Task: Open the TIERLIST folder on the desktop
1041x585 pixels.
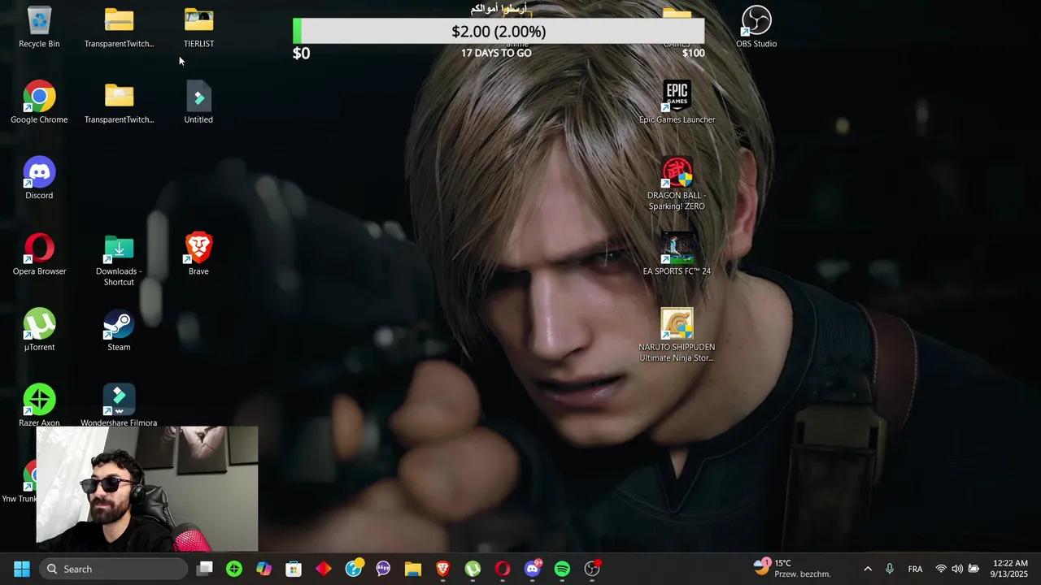Action: tap(198, 27)
